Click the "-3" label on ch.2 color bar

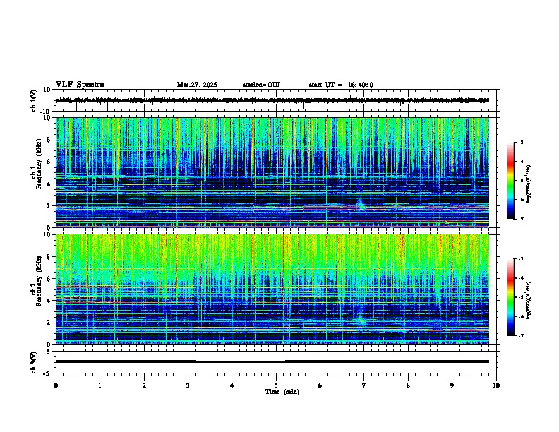521,259
